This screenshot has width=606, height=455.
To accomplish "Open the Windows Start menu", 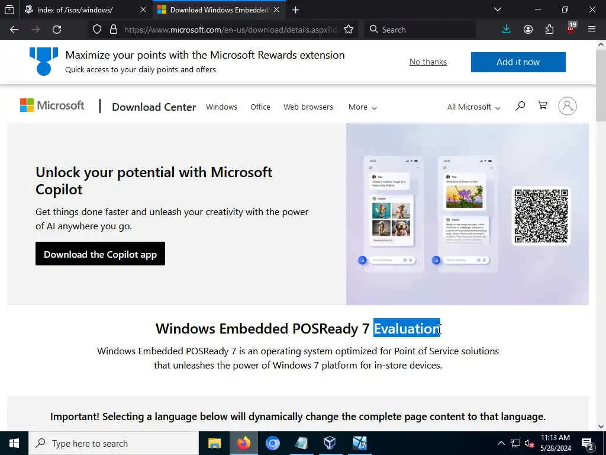I will click(x=14, y=443).
